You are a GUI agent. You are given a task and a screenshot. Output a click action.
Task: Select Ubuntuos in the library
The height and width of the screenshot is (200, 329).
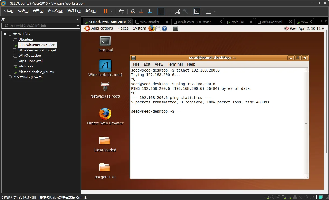pos(26,40)
